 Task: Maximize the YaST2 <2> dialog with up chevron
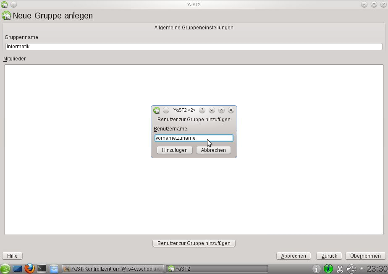(221, 110)
